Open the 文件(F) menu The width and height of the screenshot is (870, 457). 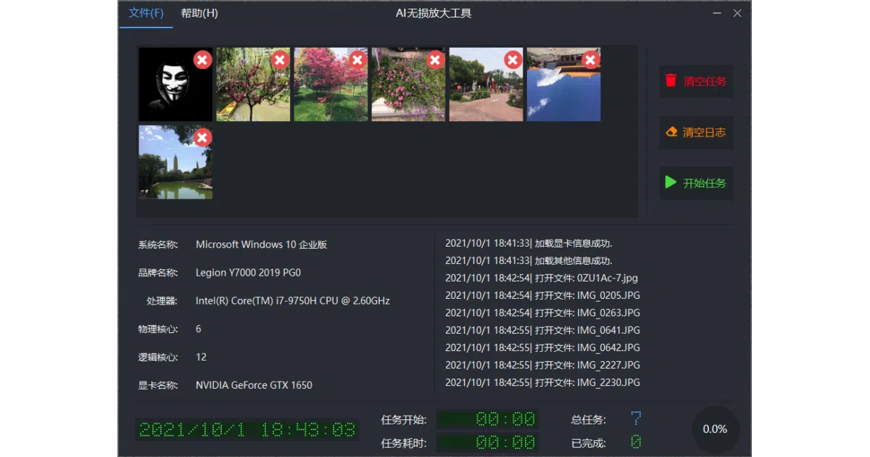point(146,13)
